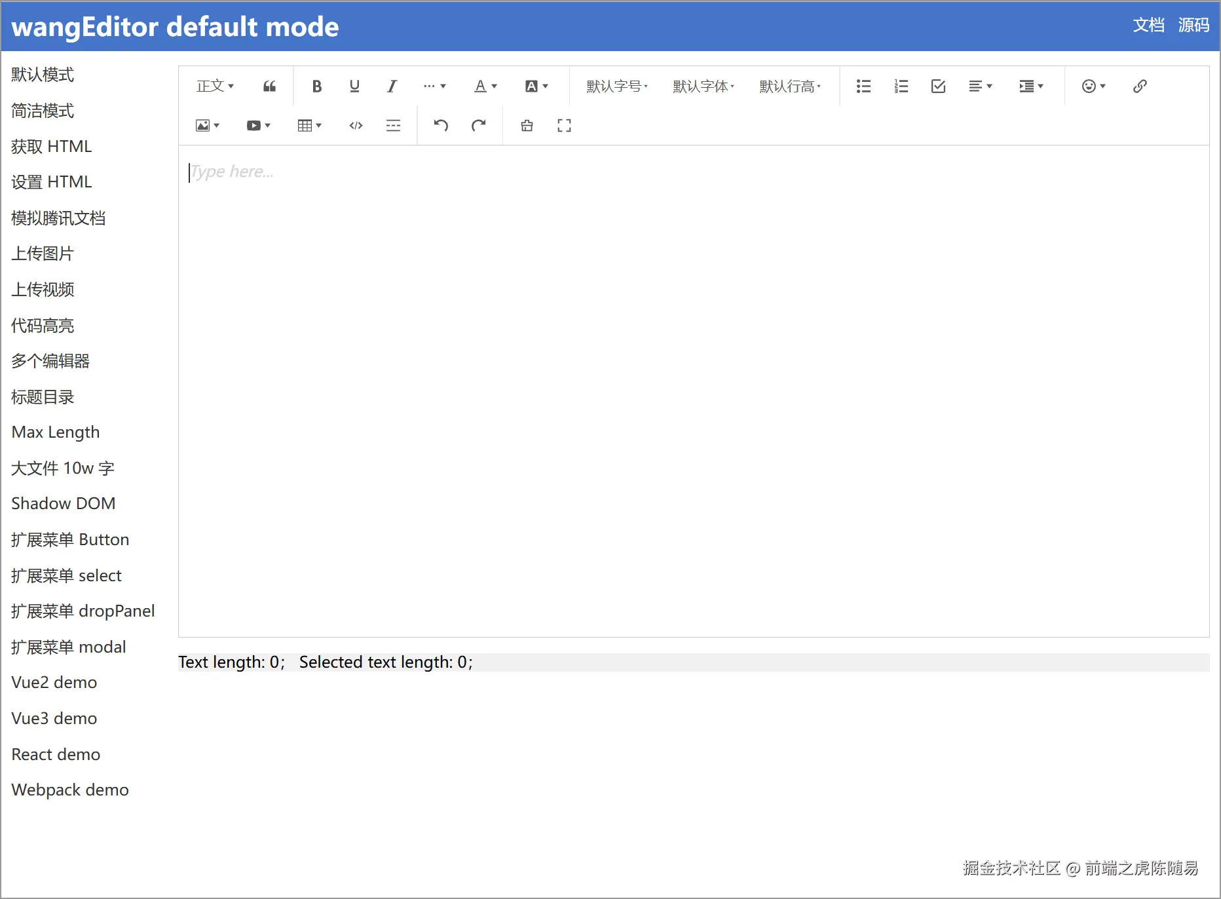1221x899 pixels.
Task: Open 扩展菜单 select demo
Action: click(66, 576)
